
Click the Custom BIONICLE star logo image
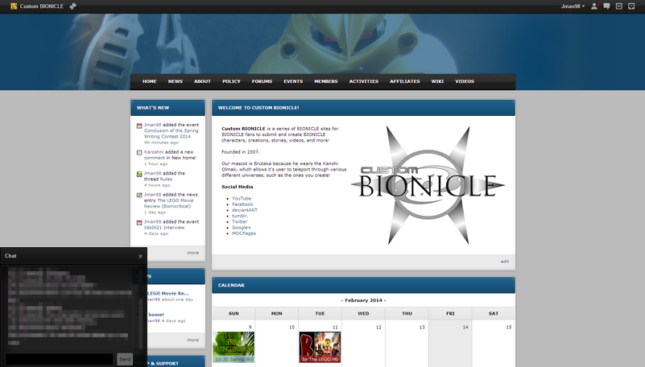(428, 185)
